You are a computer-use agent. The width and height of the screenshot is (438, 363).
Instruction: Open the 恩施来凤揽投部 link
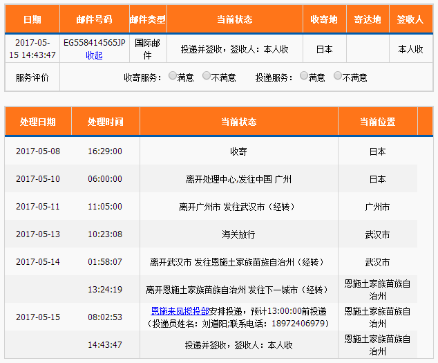pos(180,311)
